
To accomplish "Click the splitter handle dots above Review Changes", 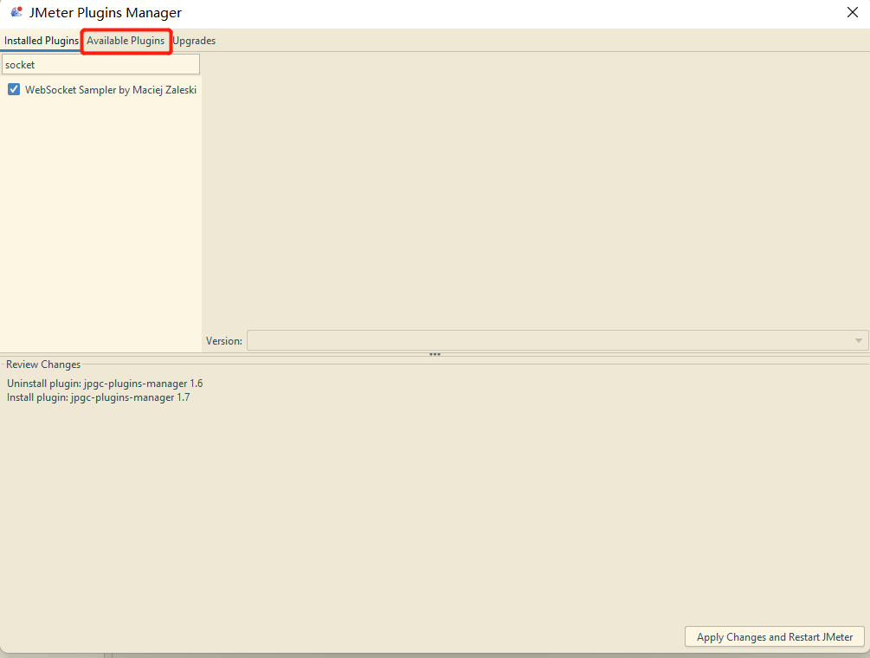I will pos(435,354).
